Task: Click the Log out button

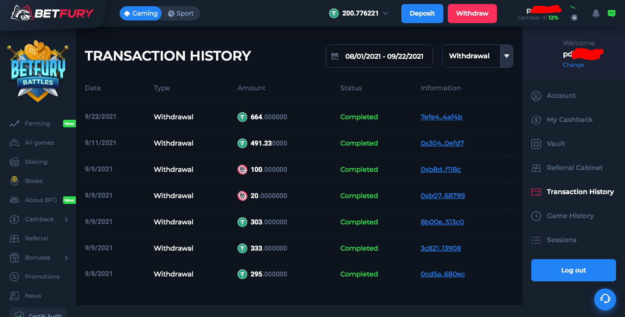Action: click(x=574, y=270)
